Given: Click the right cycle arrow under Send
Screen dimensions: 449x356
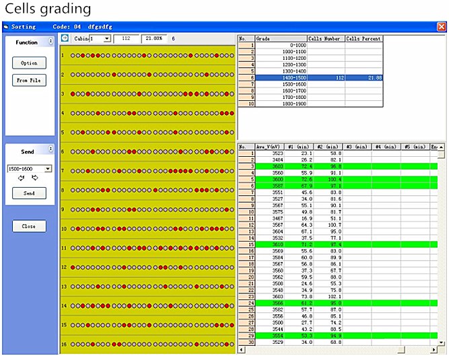Looking at the screenshot, I should pos(35,179).
